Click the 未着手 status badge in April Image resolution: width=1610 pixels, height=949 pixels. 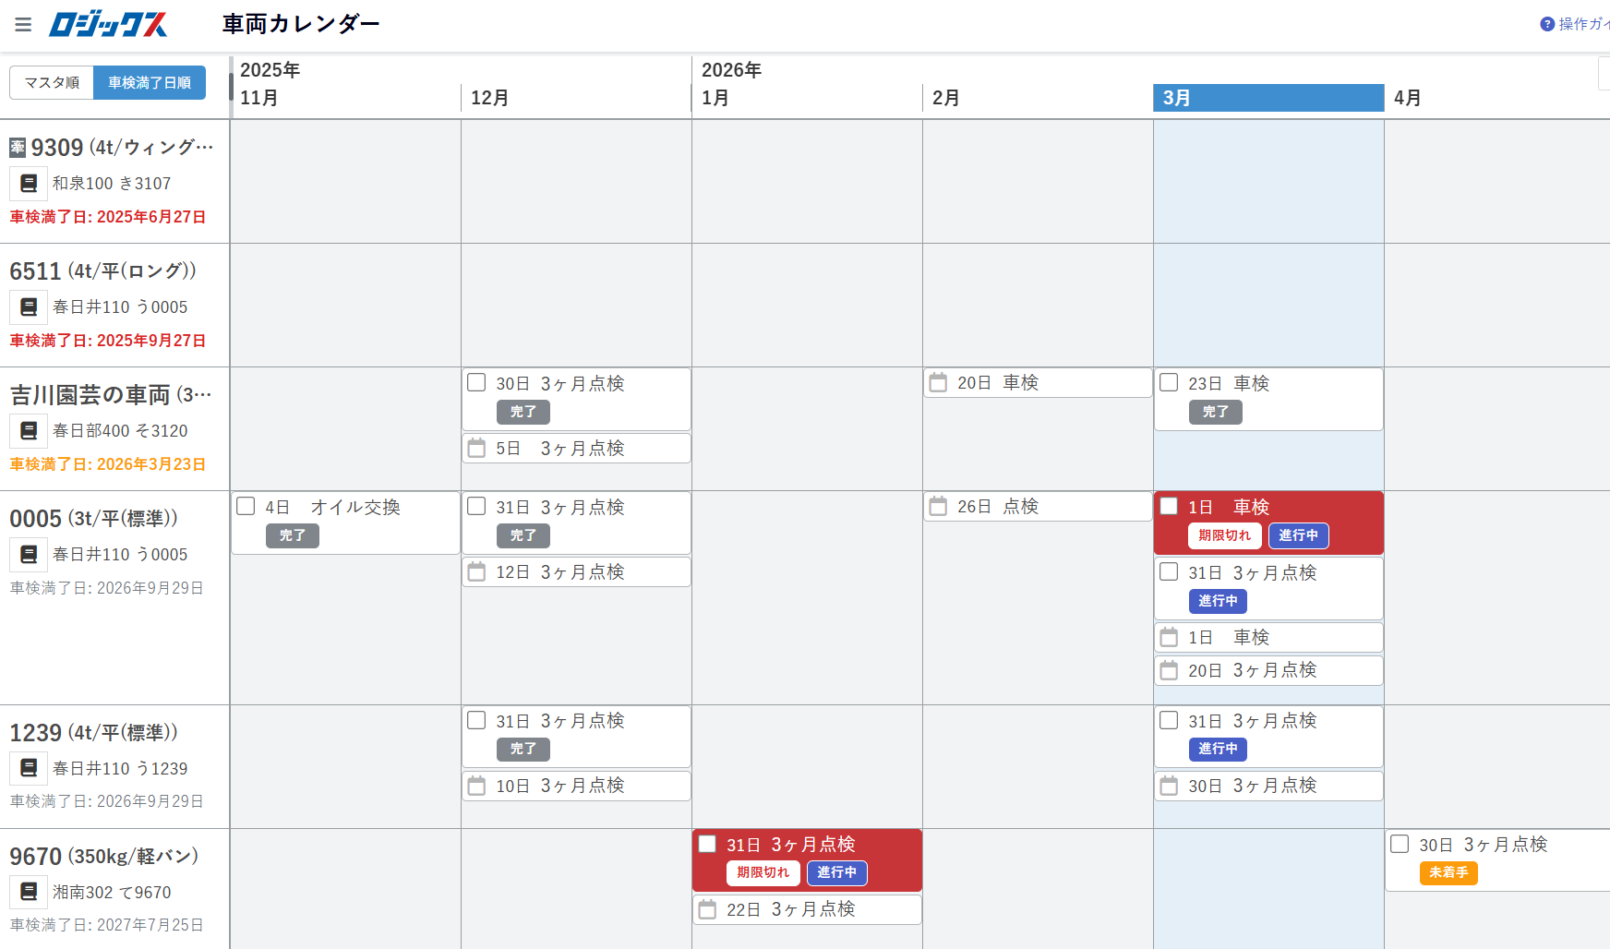pyautogui.click(x=1448, y=872)
